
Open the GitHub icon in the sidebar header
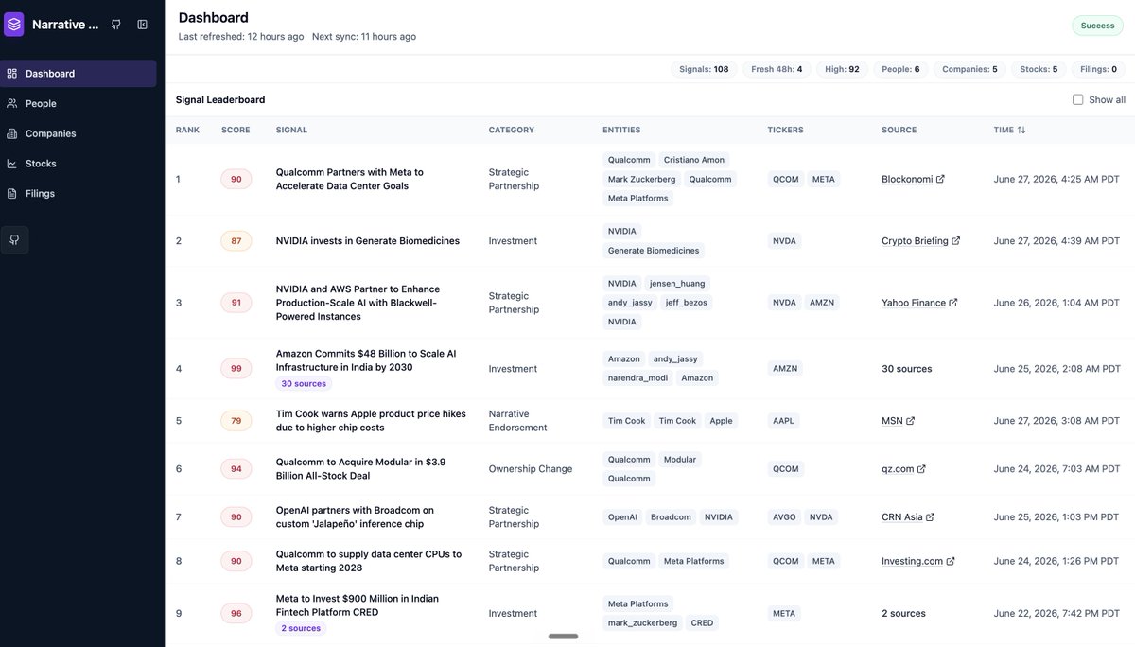coord(115,25)
